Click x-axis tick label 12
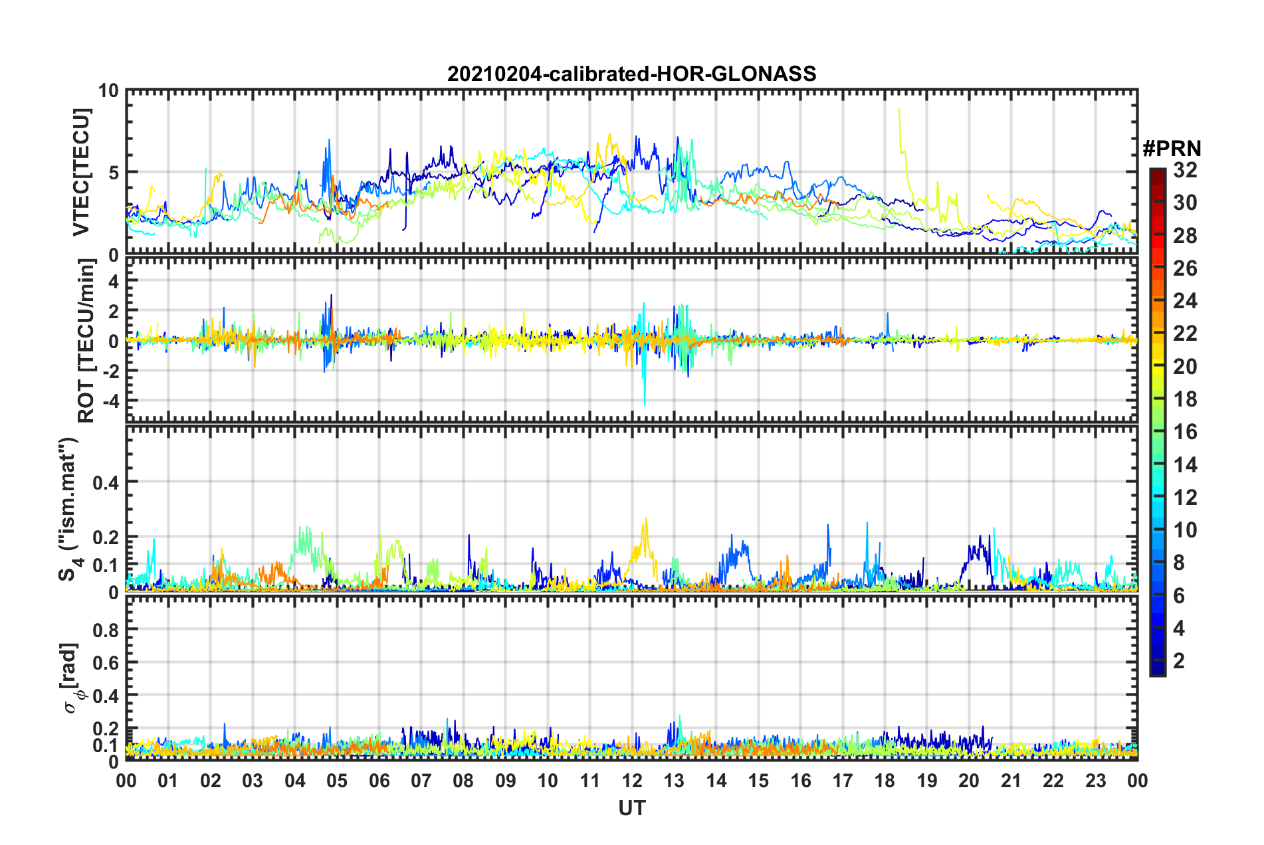Image resolution: width=1264 pixels, height=845 pixels. click(631, 781)
